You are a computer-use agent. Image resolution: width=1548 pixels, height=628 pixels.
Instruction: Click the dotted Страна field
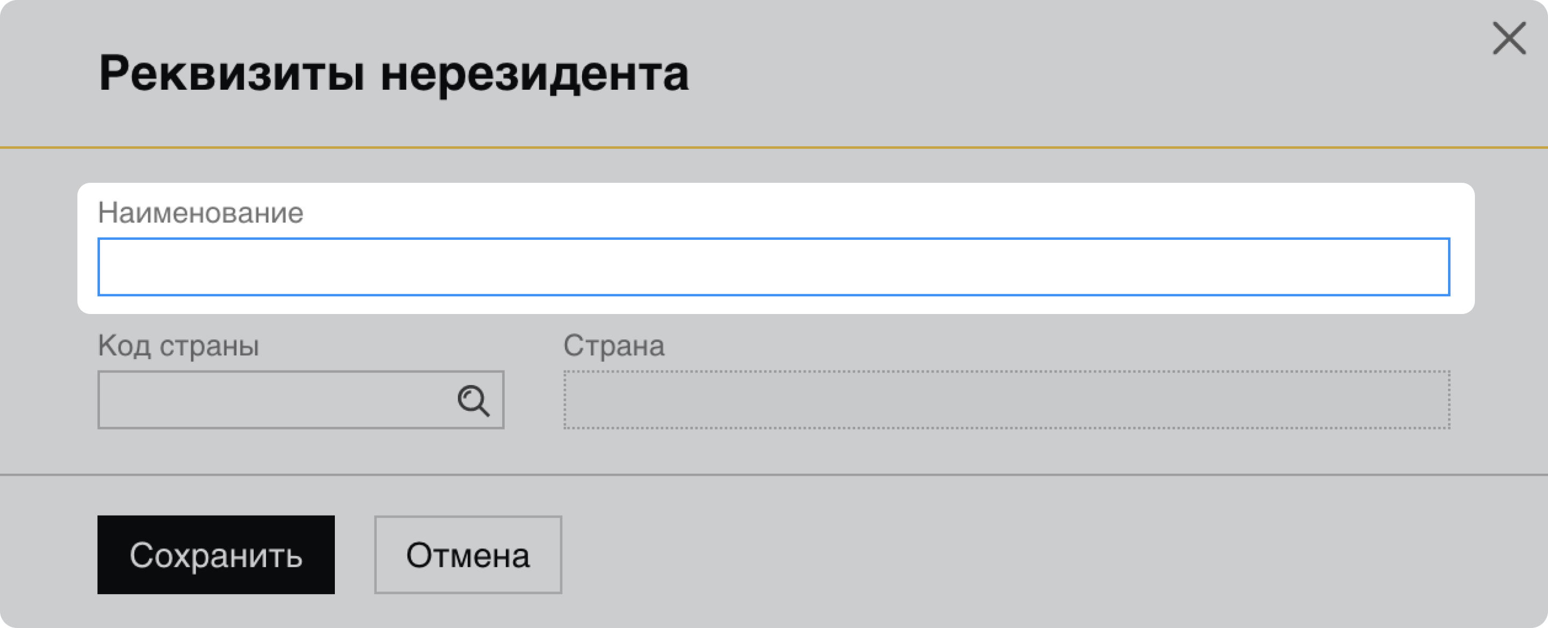tap(1007, 400)
